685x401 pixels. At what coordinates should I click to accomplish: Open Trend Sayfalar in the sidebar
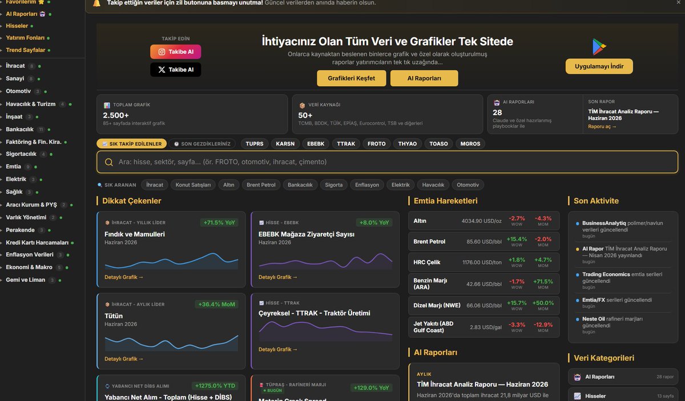[26, 50]
